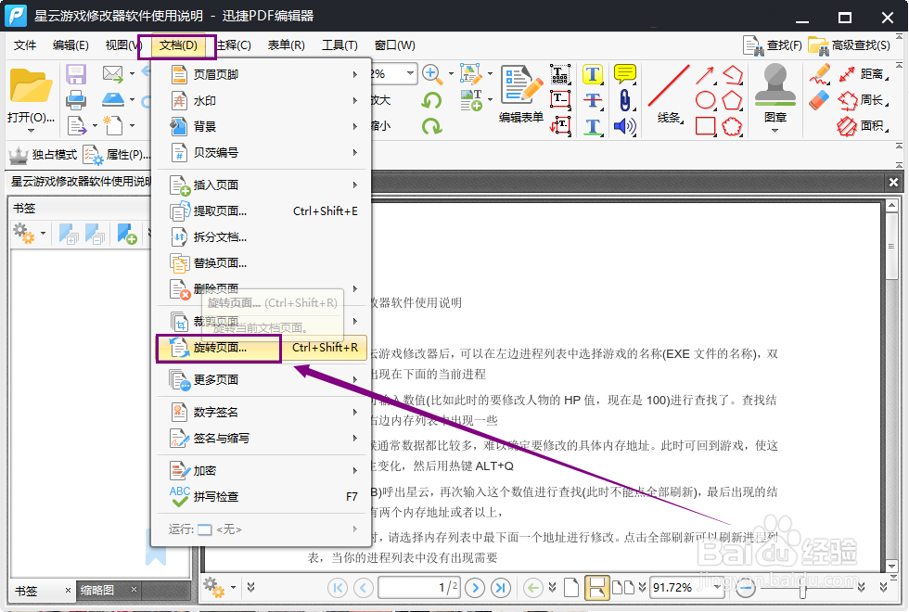Add a yellow sticky note comment
The image size is (909, 612).
pos(624,74)
